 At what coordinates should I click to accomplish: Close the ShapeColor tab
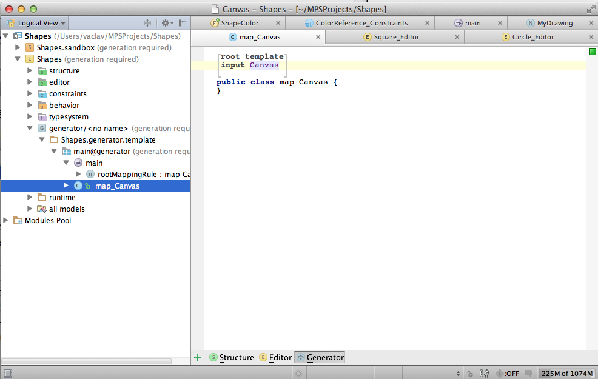point(278,23)
